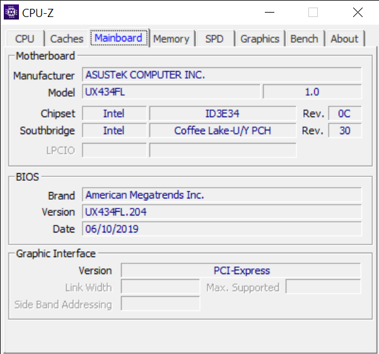379x354 pixels.
Task: Click the empty LPCIO model field
Action: pyautogui.click(x=223, y=150)
